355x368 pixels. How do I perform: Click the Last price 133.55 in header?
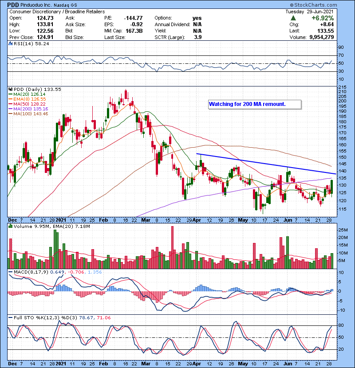point(326,31)
